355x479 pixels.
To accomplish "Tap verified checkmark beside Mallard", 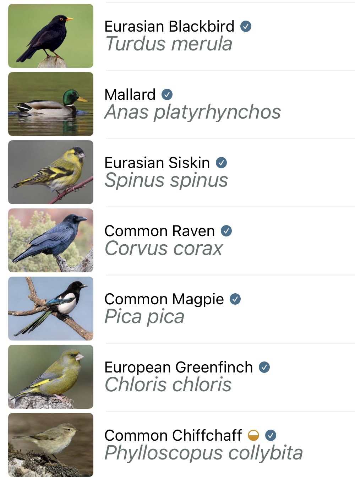I will click(167, 94).
